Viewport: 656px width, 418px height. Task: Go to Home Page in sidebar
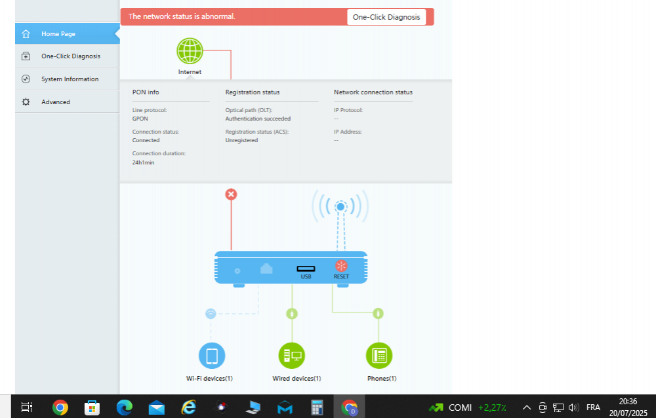67,34
